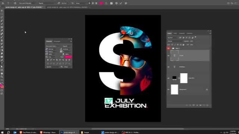The height and width of the screenshot is (134, 239).
Task: Click the Faux Bold button in Character panel
Action: pos(48,60)
